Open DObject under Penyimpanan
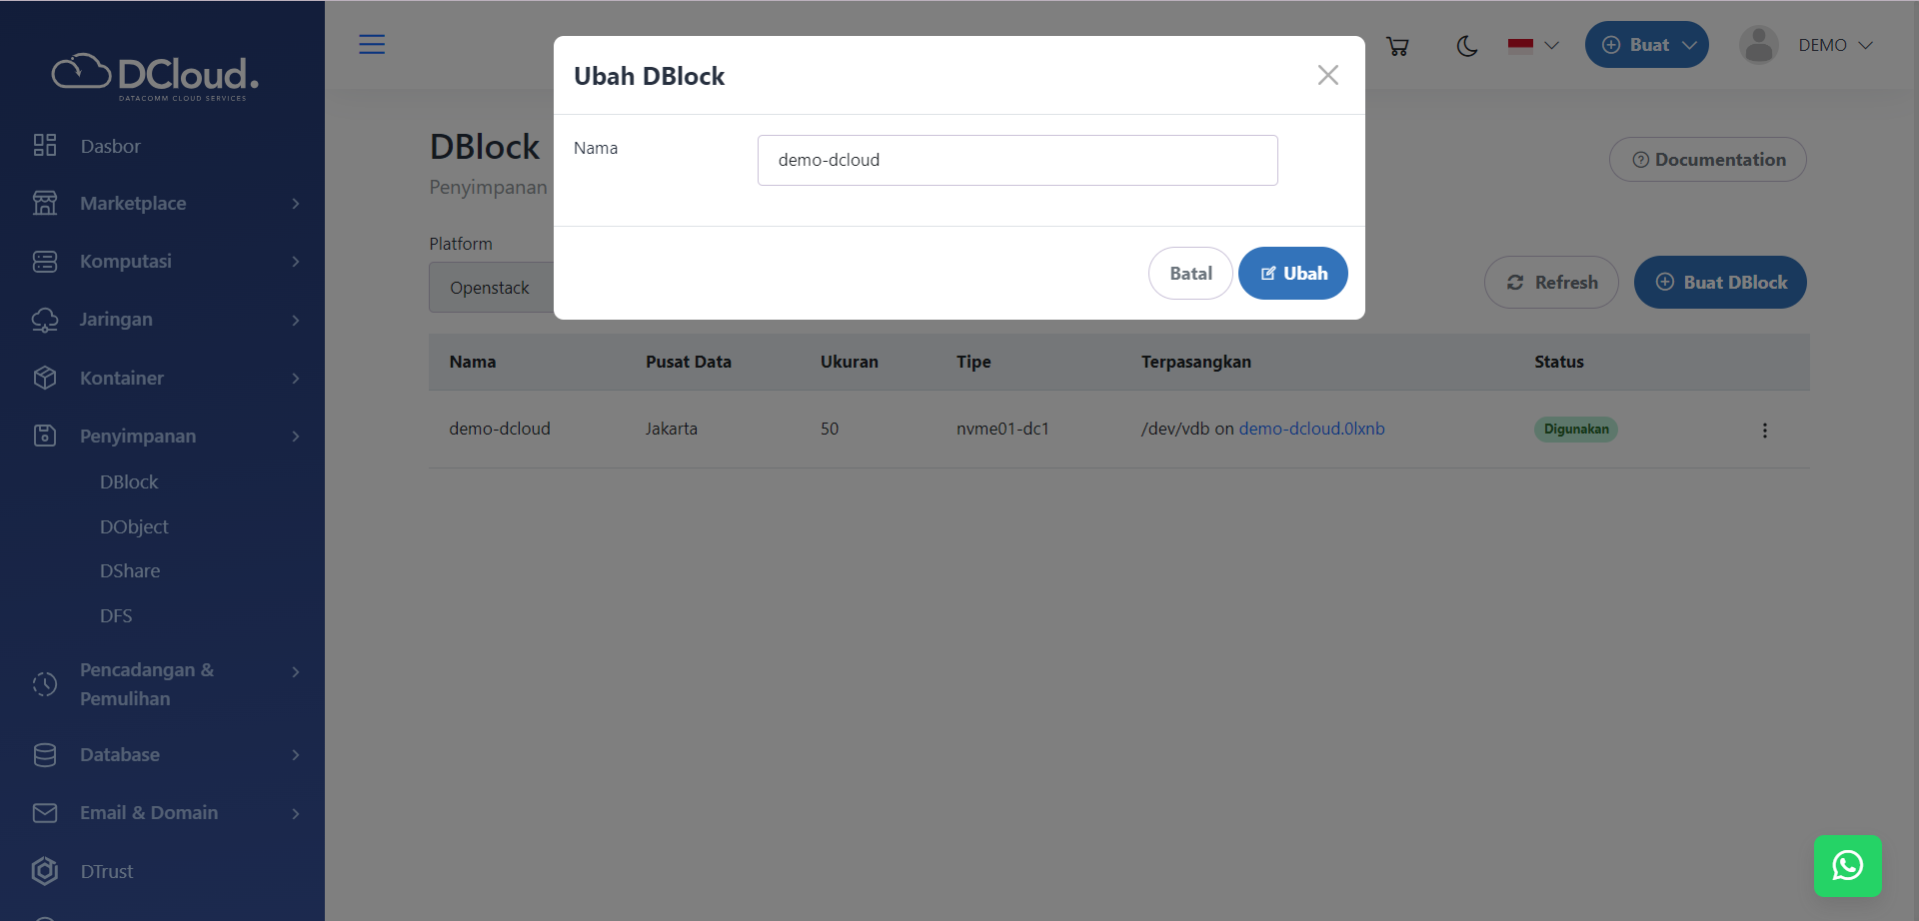Image resolution: width=1919 pixels, height=921 pixels. [134, 526]
